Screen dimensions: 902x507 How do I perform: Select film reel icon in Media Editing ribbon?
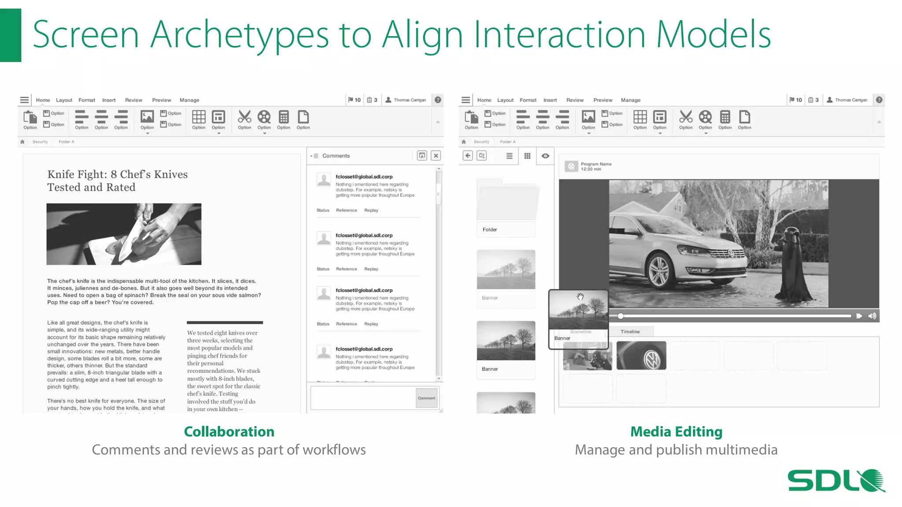click(x=705, y=117)
